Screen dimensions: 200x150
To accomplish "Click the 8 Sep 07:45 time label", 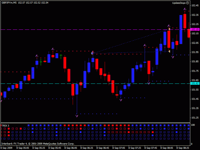I will (151, 148).
